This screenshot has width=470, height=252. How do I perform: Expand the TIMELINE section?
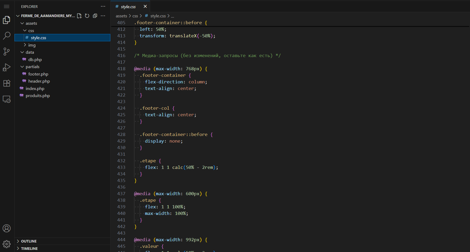pyautogui.click(x=62, y=249)
